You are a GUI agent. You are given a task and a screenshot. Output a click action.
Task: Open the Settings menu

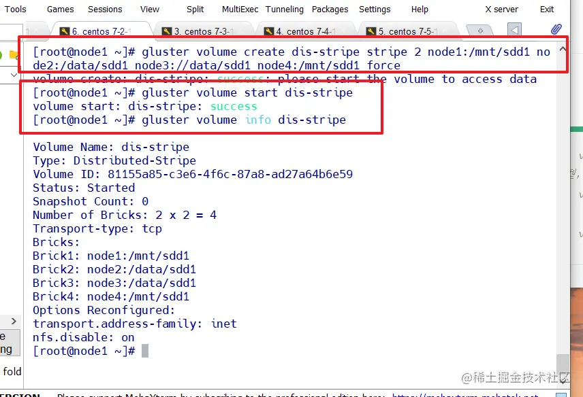(x=375, y=10)
